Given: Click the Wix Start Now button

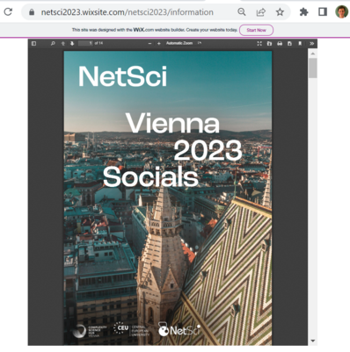Looking at the screenshot, I should (256, 30).
